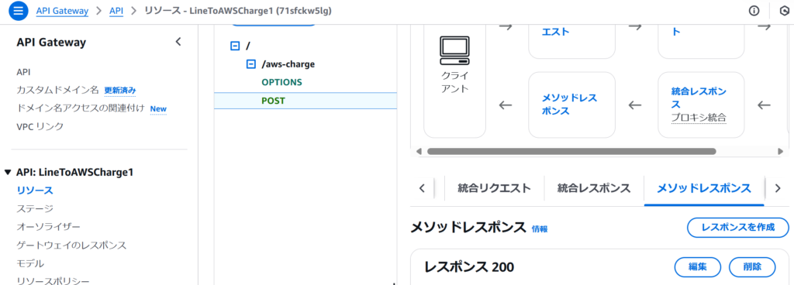Viewport: 794px width, 285px height.
Task: Click the info circle icon in header
Action: 754,11
